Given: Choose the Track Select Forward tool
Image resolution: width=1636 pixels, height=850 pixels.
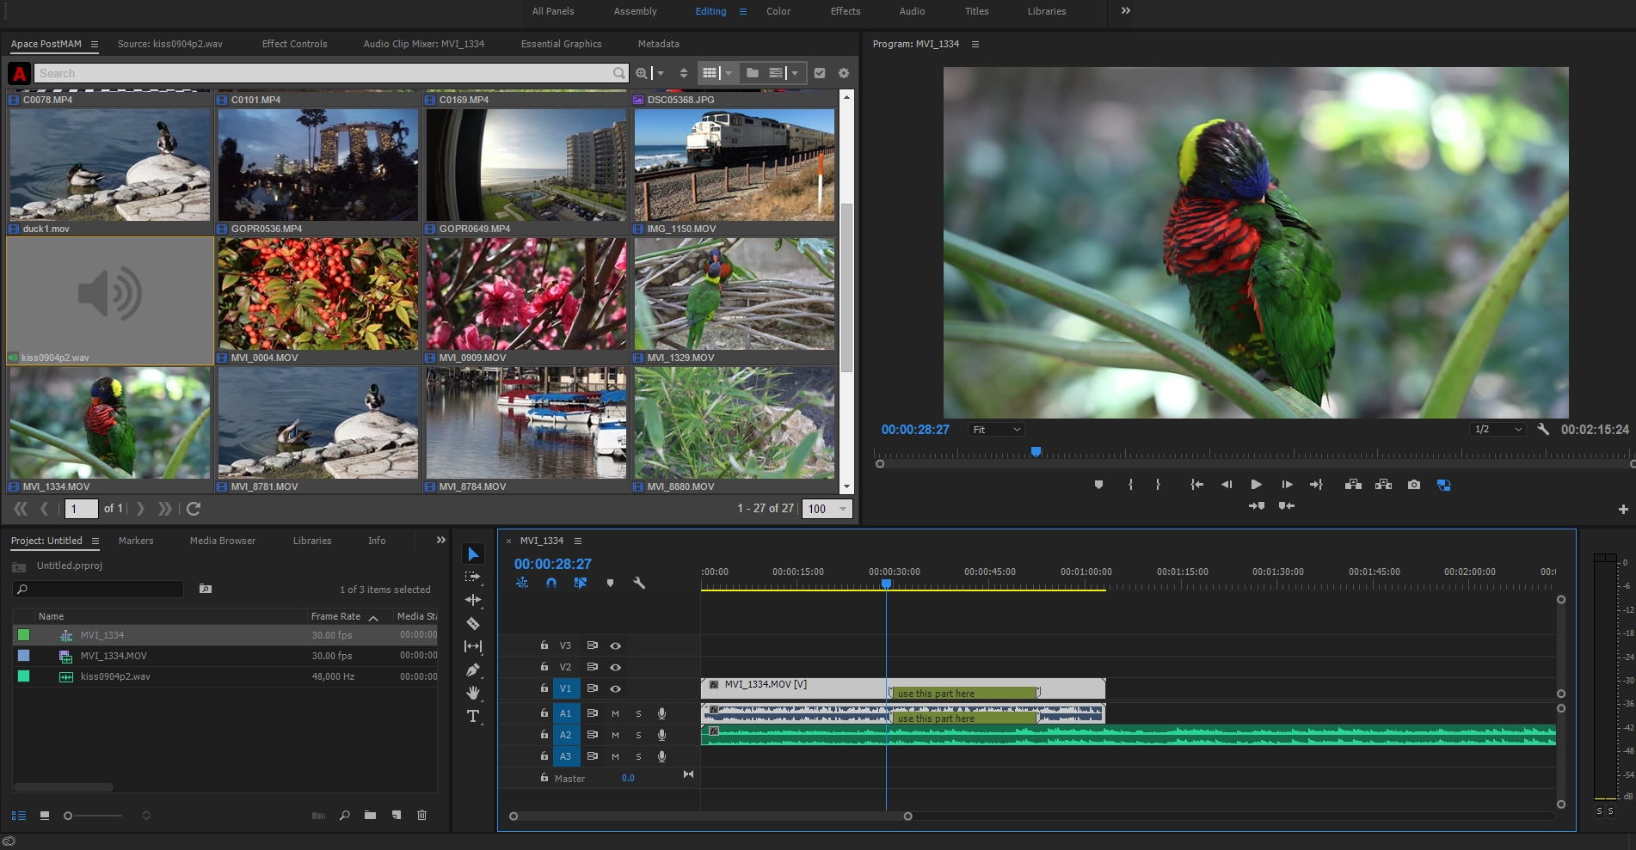Looking at the screenshot, I should click(x=473, y=577).
